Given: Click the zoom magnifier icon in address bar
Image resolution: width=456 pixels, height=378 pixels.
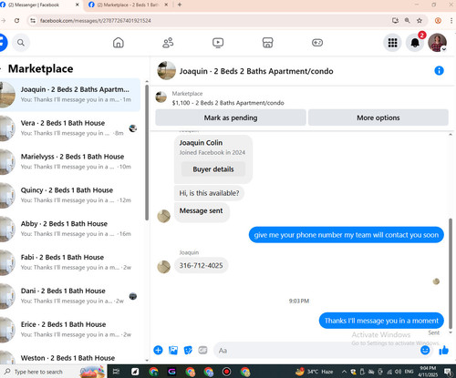Looking at the screenshot, I should tap(408, 21).
